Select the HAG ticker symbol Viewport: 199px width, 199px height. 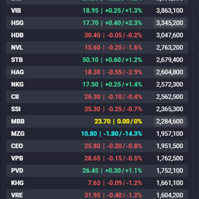click(17, 72)
